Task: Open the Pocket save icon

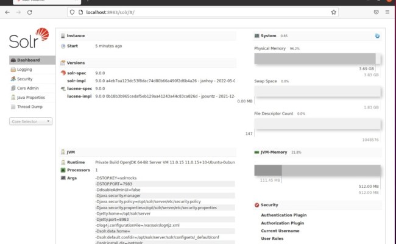Action: click(x=376, y=12)
